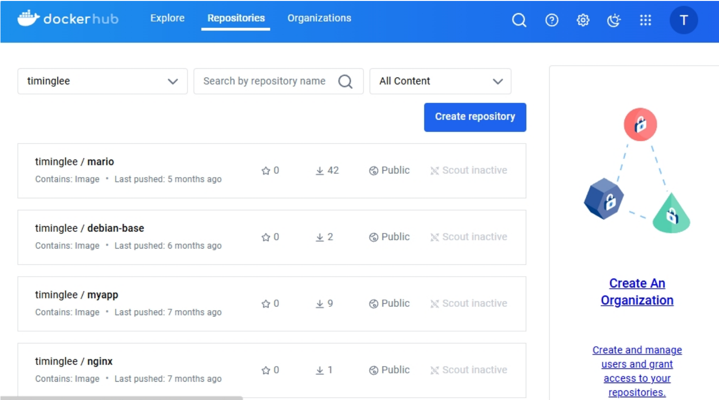
Task: Click the Scout inactive icon for myapp
Action: (434, 304)
